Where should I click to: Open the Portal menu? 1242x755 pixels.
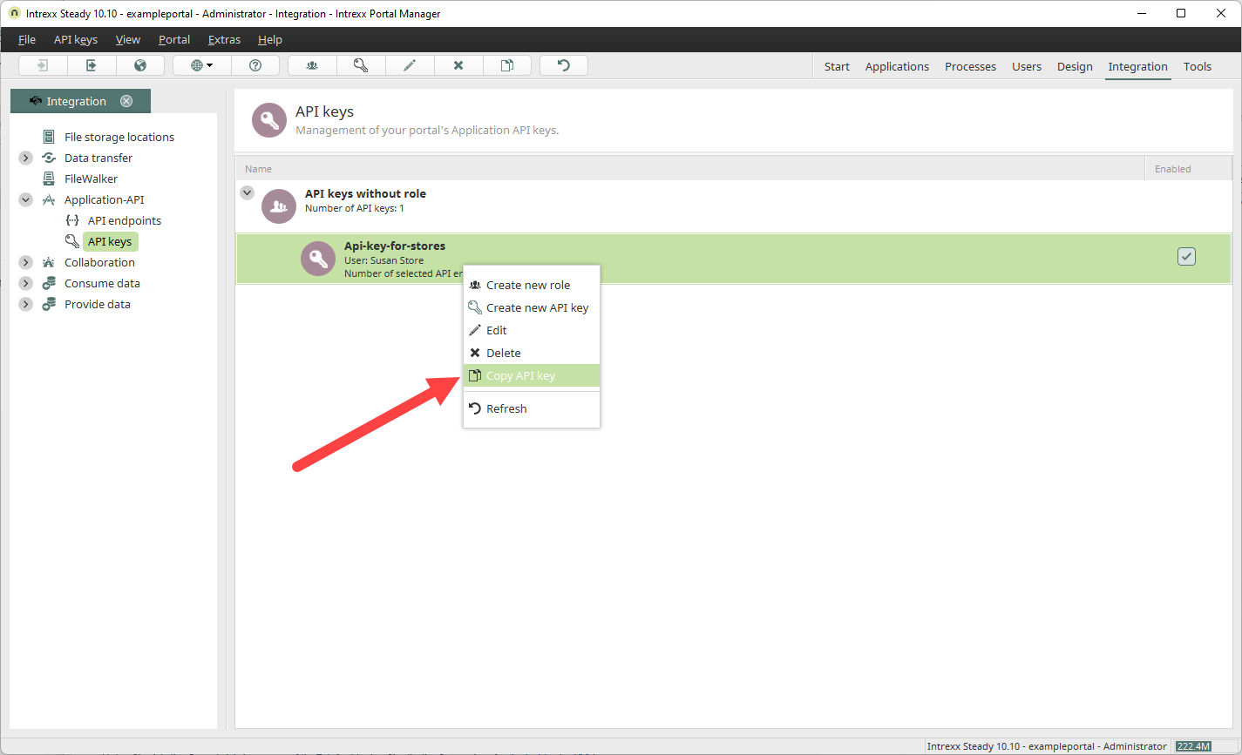pos(174,39)
